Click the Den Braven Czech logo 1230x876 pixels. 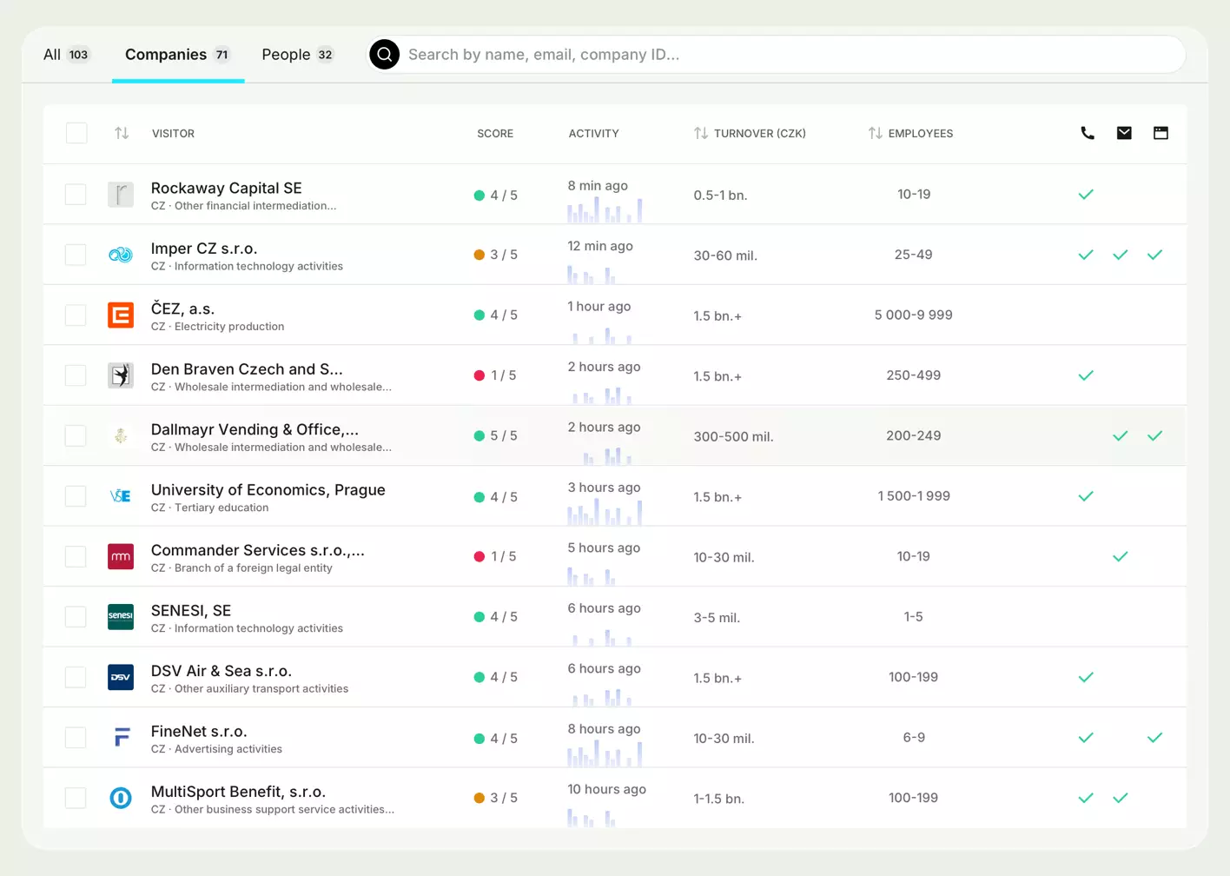click(x=121, y=375)
